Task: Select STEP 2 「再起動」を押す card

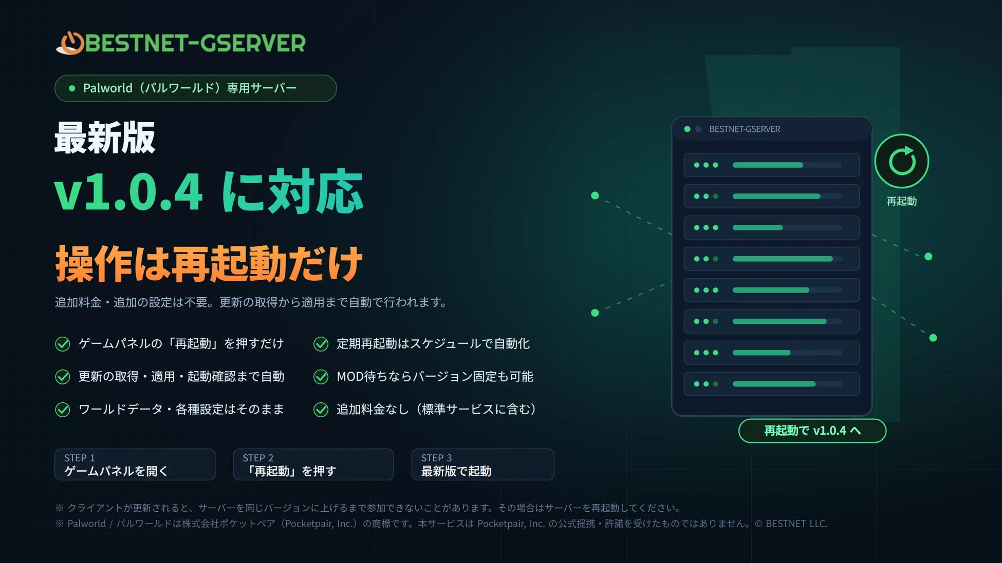Action: [313, 464]
